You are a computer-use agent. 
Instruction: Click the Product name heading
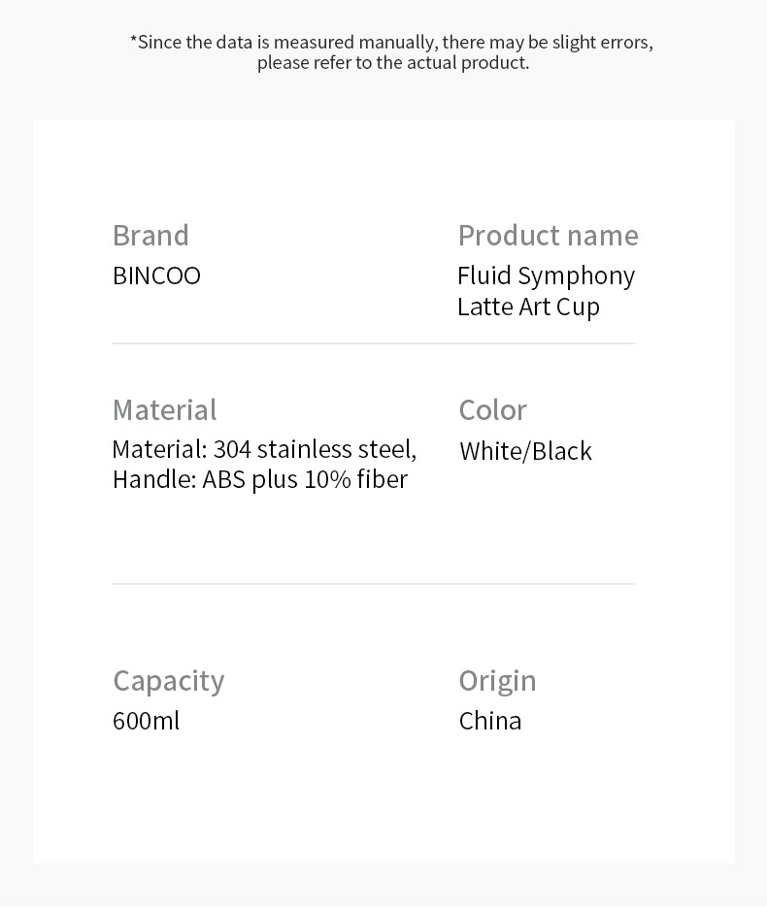pyautogui.click(x=549, y=236)
